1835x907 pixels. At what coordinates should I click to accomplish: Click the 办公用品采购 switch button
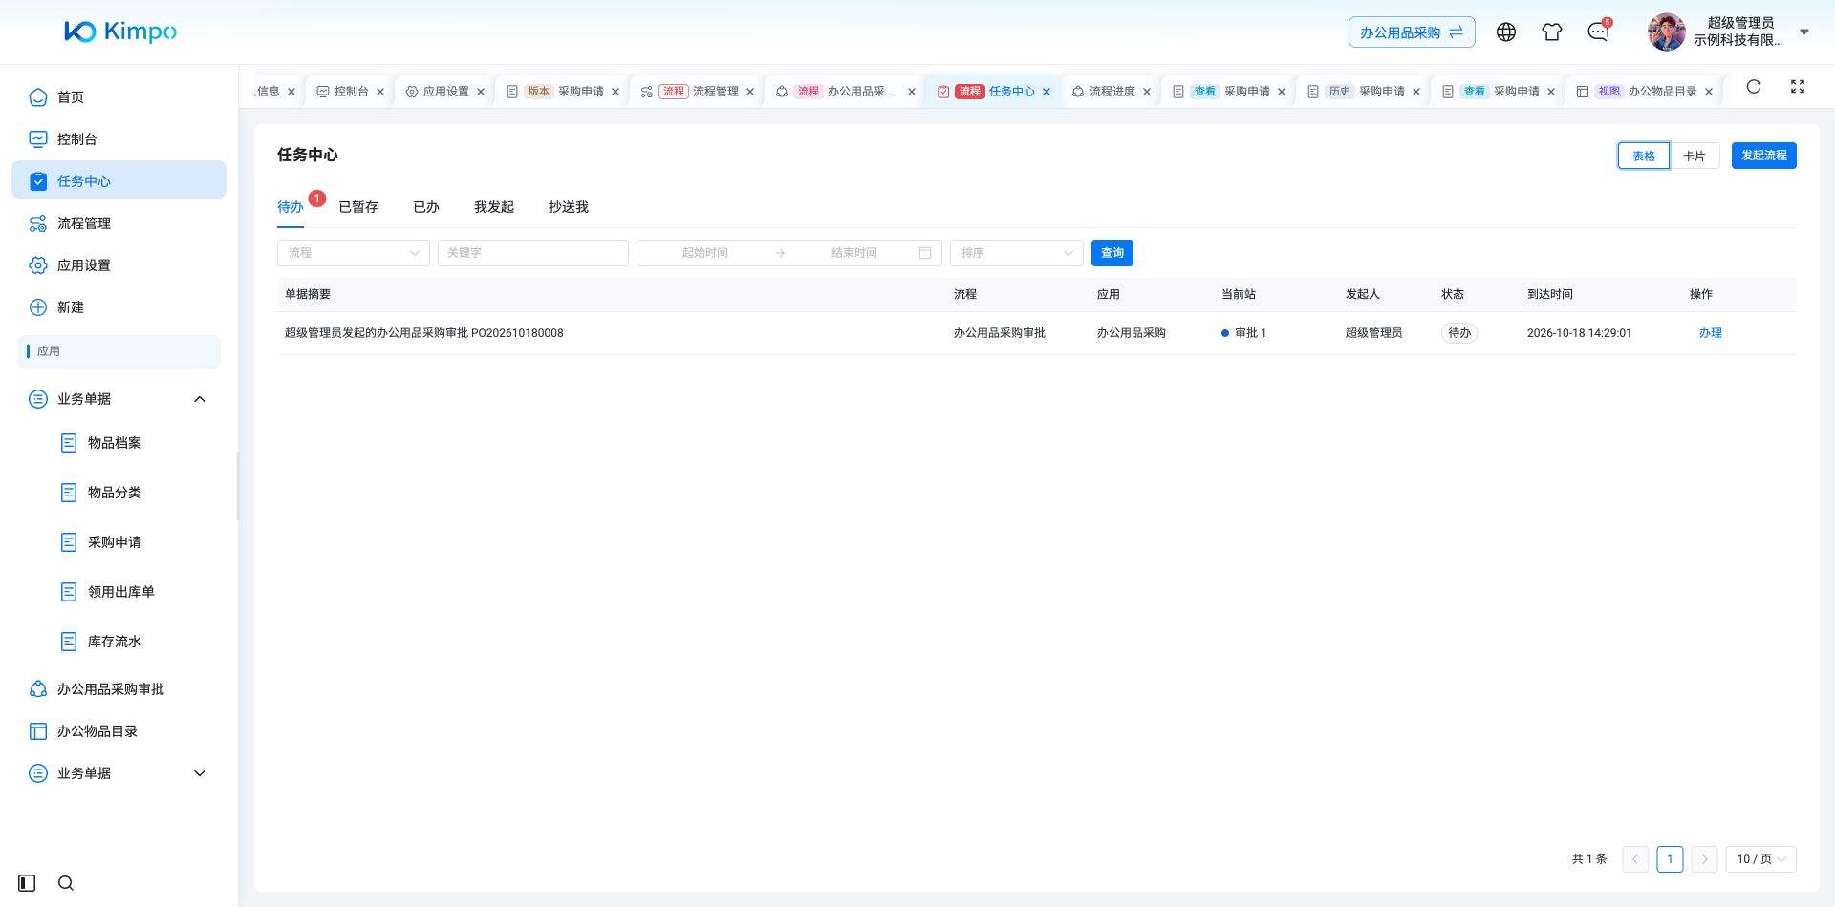point(1412,32)
